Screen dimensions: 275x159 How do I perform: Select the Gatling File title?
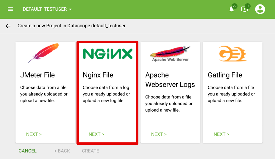click(x=225, y=75)
